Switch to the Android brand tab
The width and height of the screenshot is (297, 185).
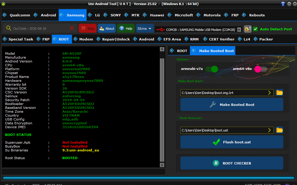pyautogui.click(x=45, y=15)
